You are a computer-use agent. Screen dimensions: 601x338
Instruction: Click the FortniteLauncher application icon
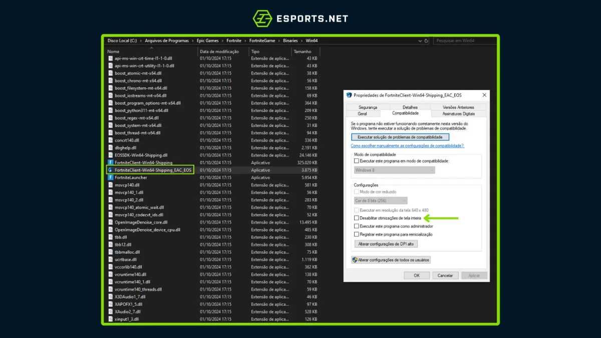(x=111, y=178)
